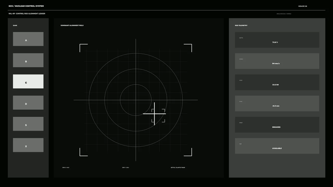Click SIMULATION BUS / VERIFIED status text
Image resolution: width=333 pixels, height=187 pixels.
pos(284,14)
